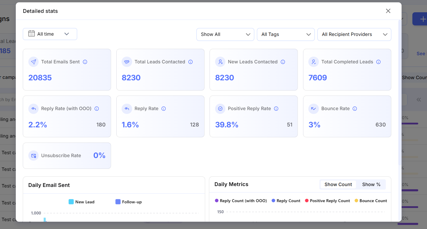Open info tooltip for Total Completed Leads

pos(378,62)
